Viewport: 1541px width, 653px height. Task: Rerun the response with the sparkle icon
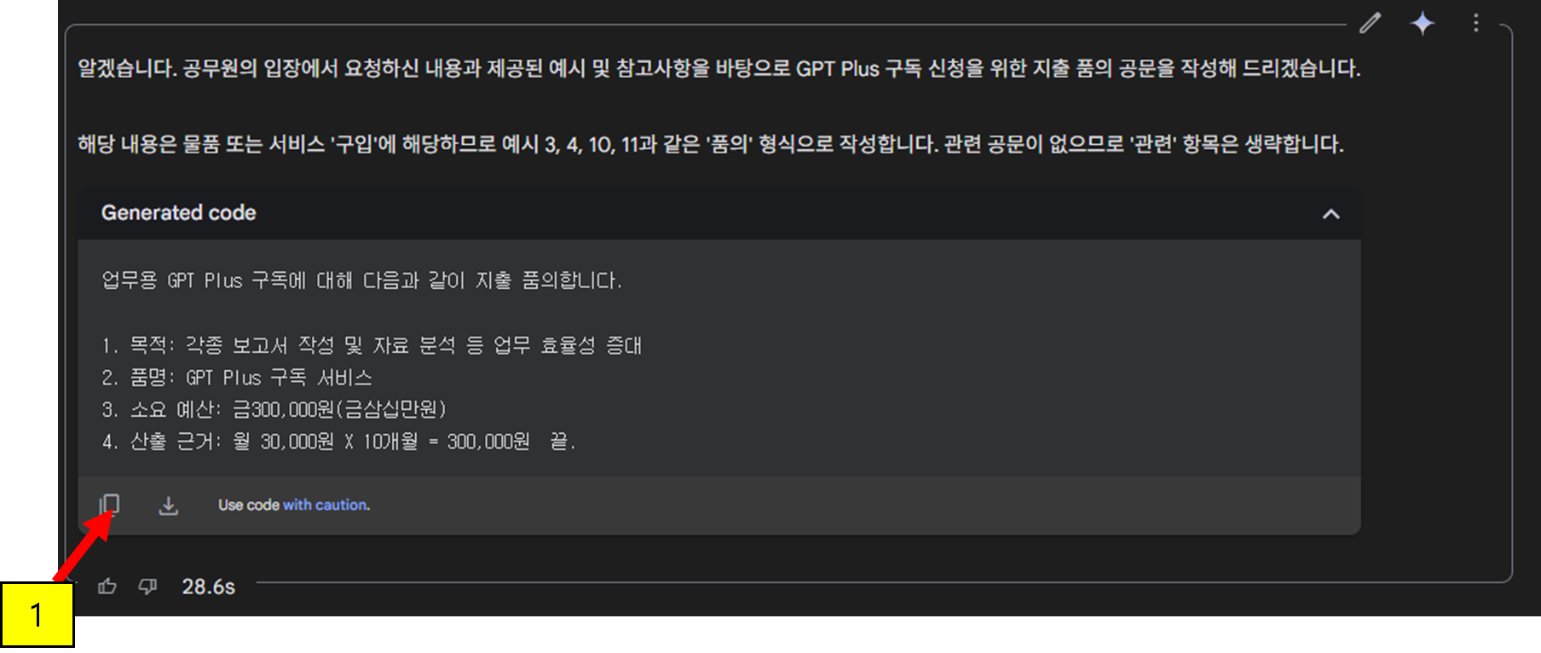[x=1423, y=23]
